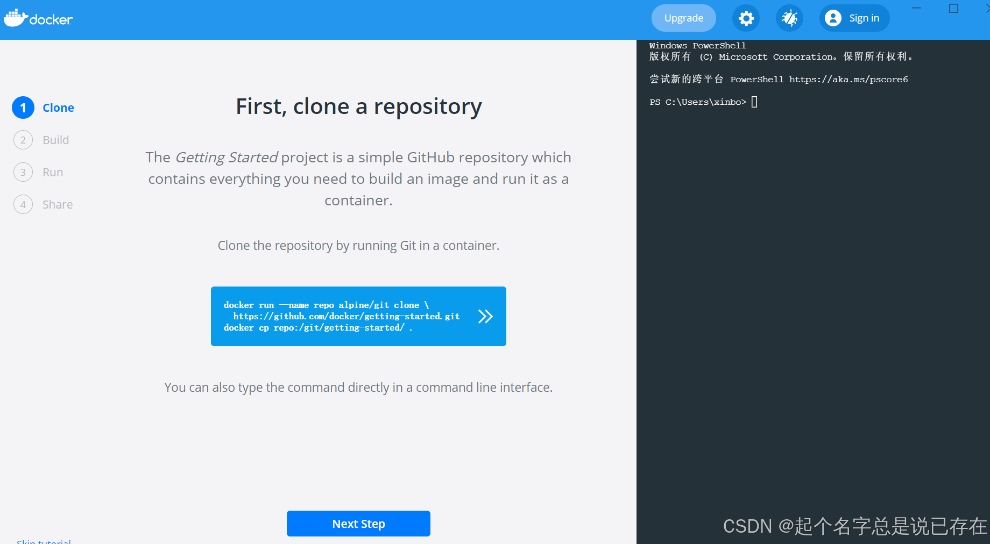This screenshot has height=544, width=990.
Task: Click the italic 'Getting Started' text
Action: pyautogui.click(x=227, y=158)
